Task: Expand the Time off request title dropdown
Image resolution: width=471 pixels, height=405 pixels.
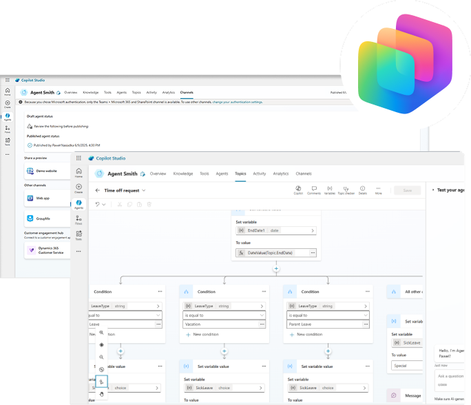Action: [144, 190]
